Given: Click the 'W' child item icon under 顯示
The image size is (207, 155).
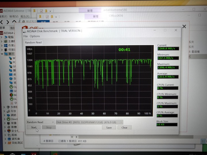Looking at the screenshot, I should (10, 58).
